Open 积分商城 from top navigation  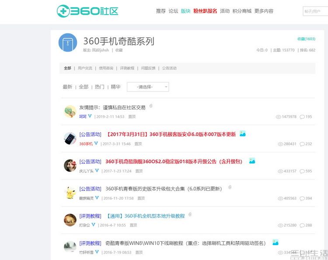point(242,11)
